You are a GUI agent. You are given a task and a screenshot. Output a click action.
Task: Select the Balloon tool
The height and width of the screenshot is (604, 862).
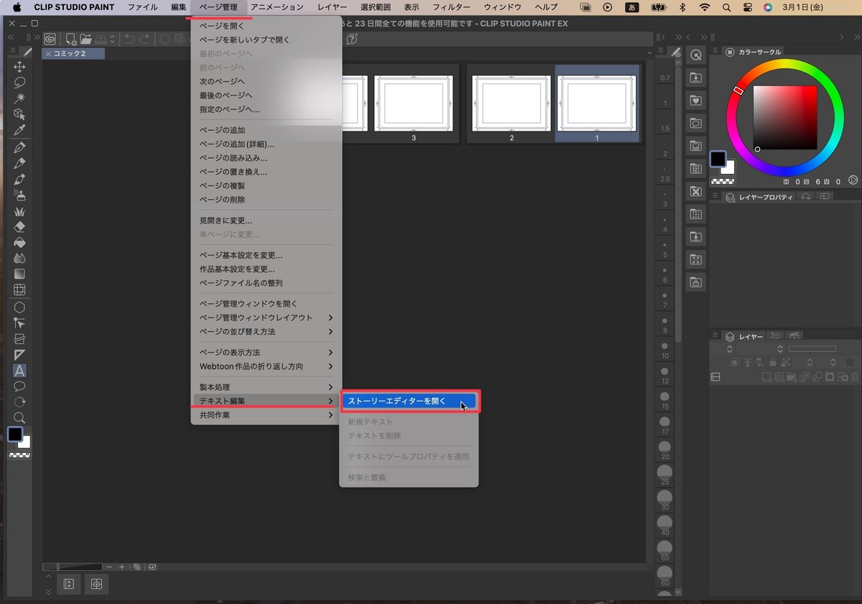tap(19, 387)
